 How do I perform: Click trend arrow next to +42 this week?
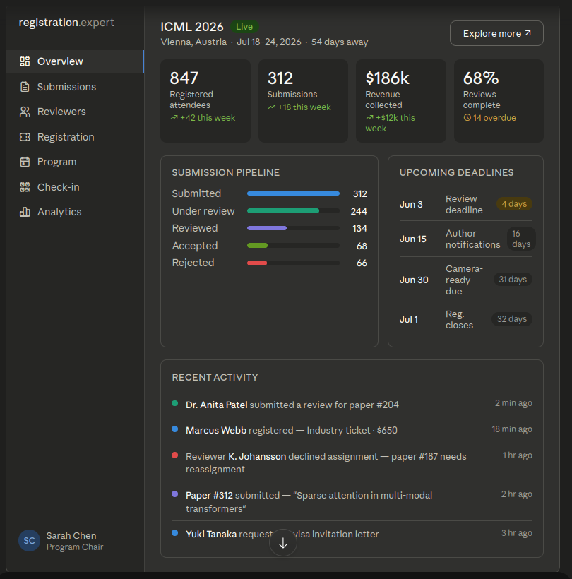(174, 118)
